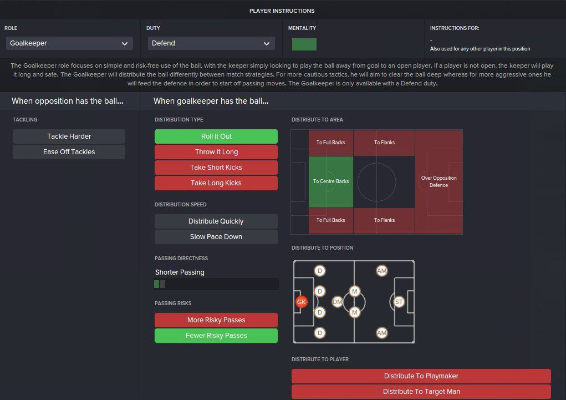Select the lower centre-back D marker
The width and height of the screenshot is (566, 400).
(x=320, y=312)
